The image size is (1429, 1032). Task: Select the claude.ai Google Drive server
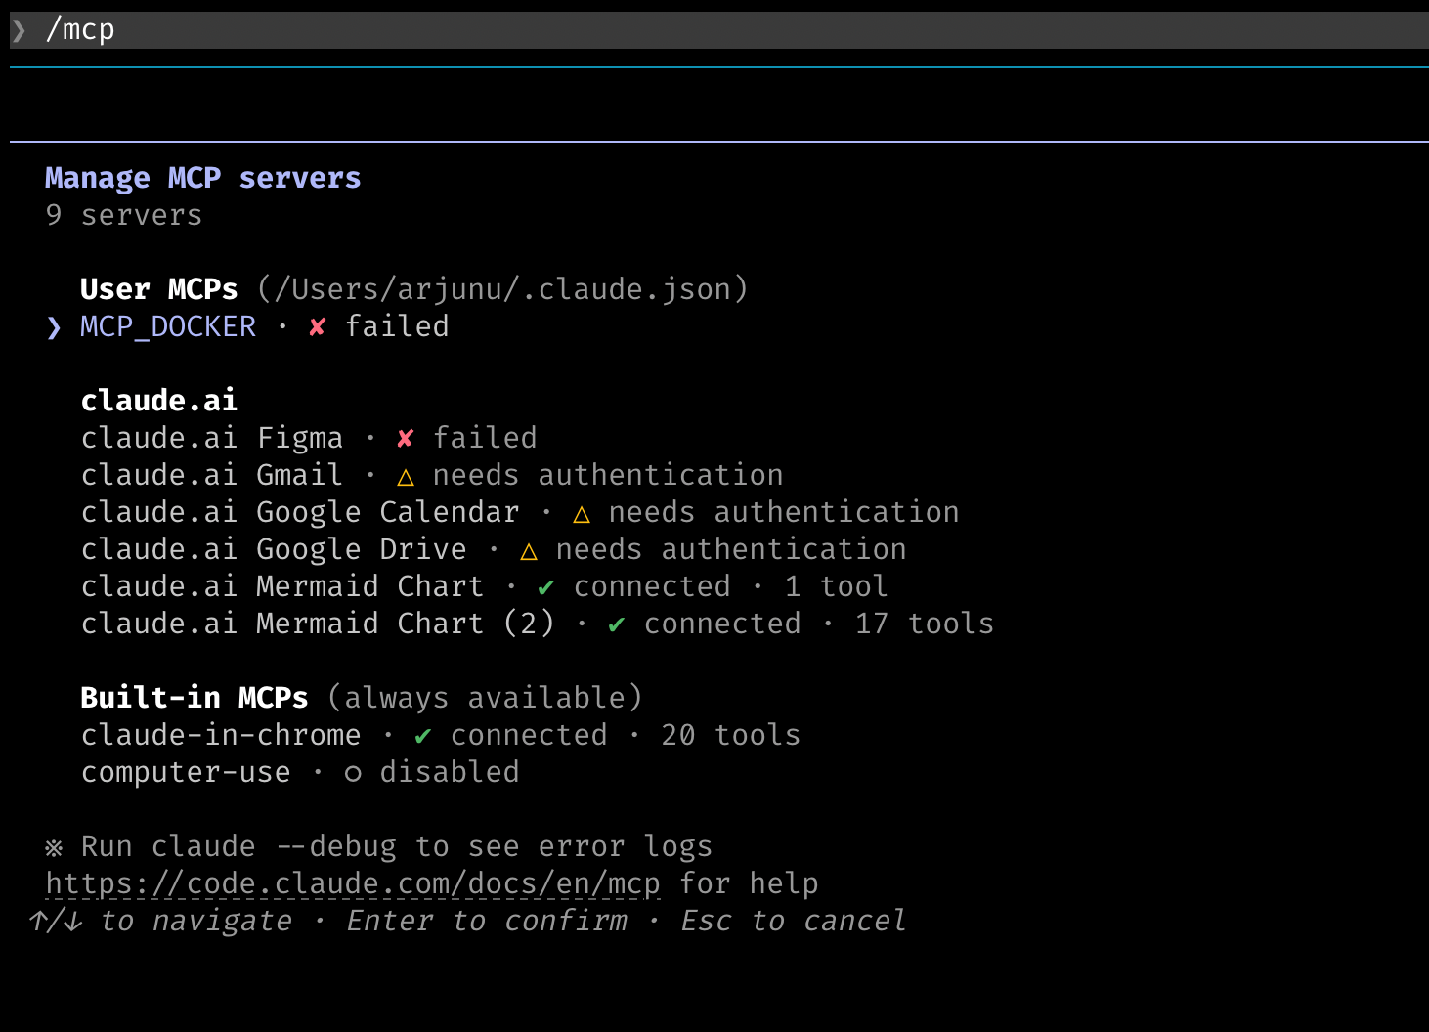(274, 549)
